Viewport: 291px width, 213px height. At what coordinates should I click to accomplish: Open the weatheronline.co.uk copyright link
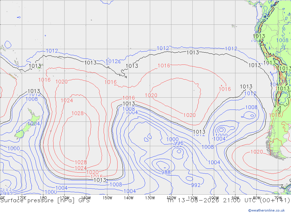pos(267,210)
